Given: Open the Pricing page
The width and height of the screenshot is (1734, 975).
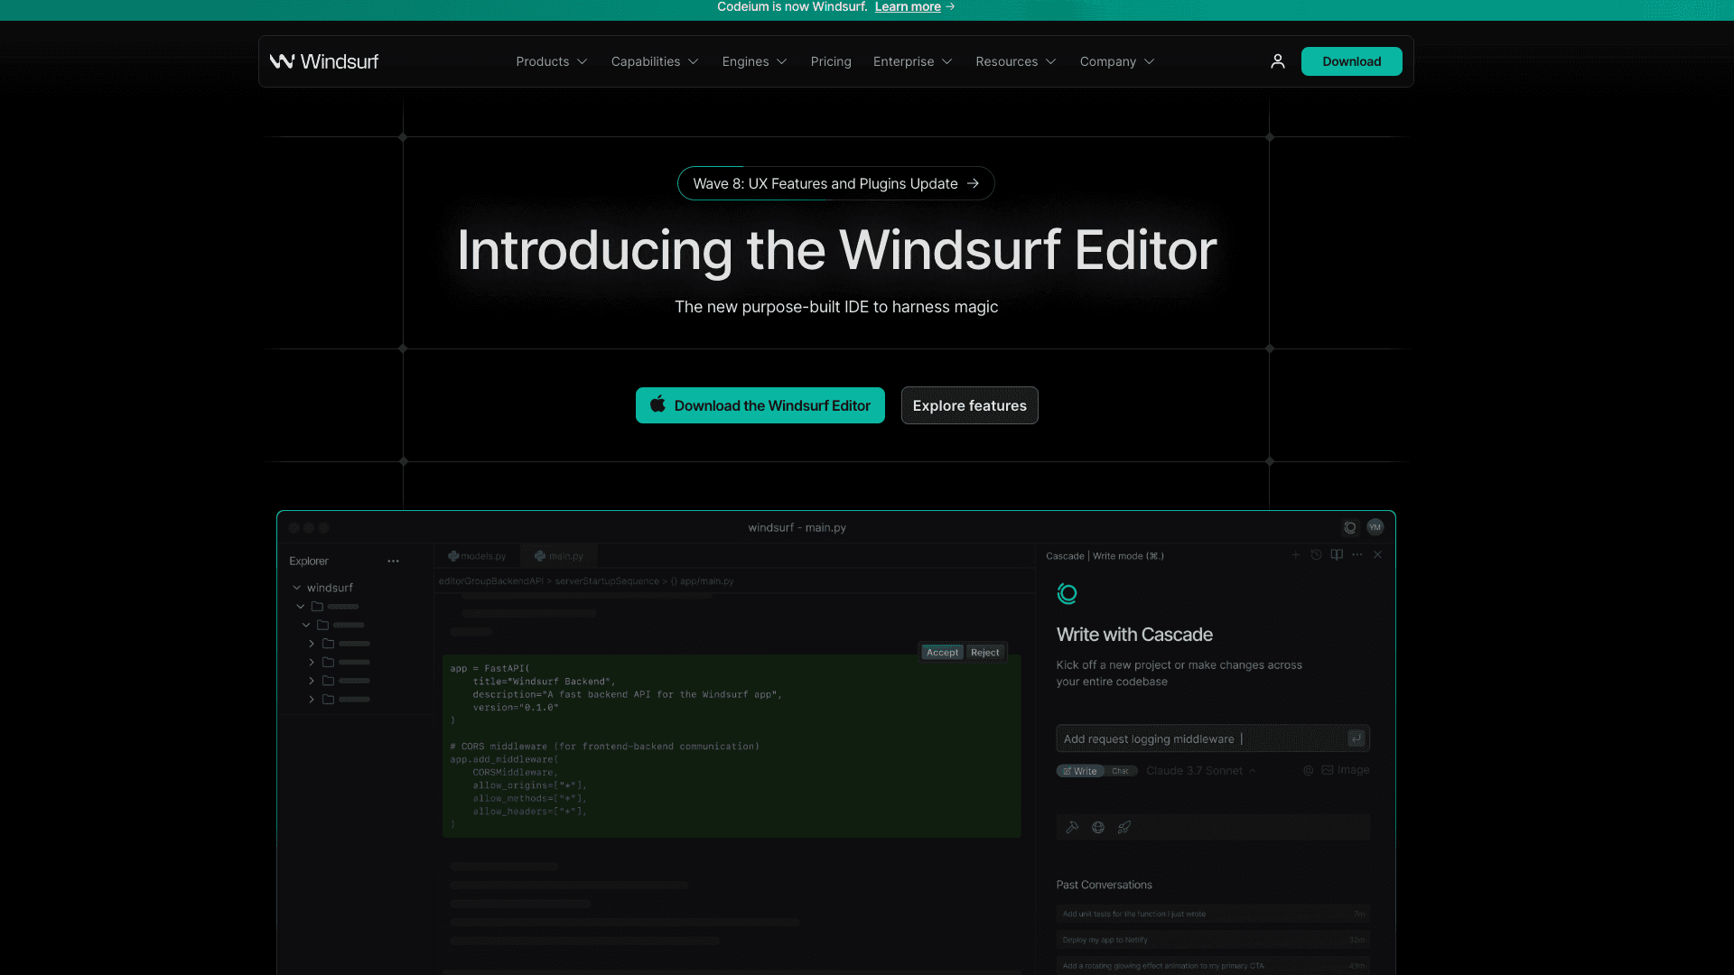Looking at the screenshot, I should (831, 61).
